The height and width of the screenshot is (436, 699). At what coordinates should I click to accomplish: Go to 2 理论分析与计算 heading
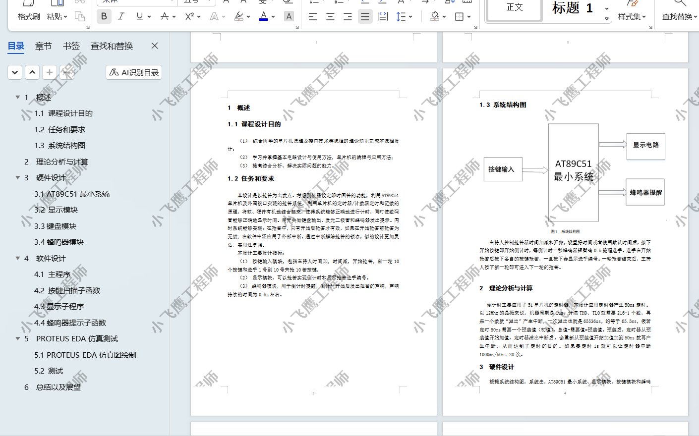[56, 162]
